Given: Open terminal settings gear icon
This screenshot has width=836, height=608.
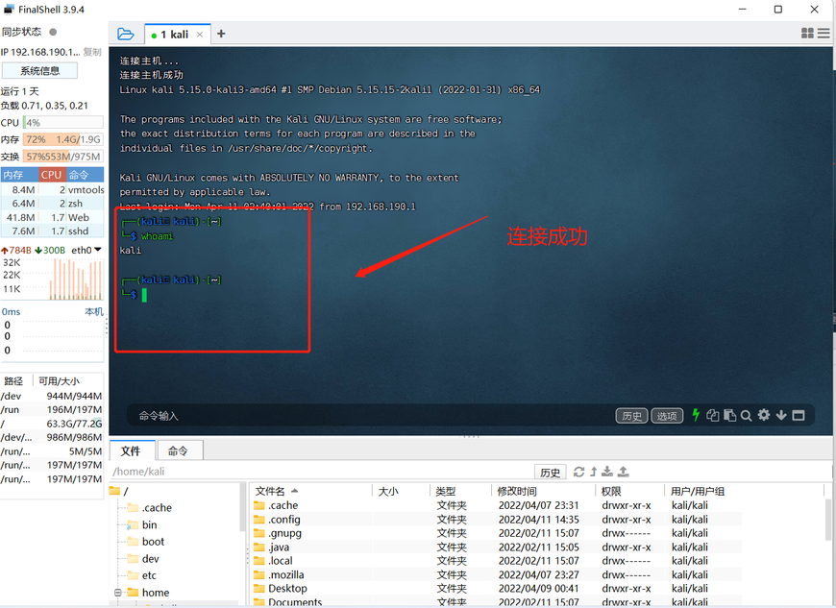Looking at the screenshot, I should click(x=764, y=415).
